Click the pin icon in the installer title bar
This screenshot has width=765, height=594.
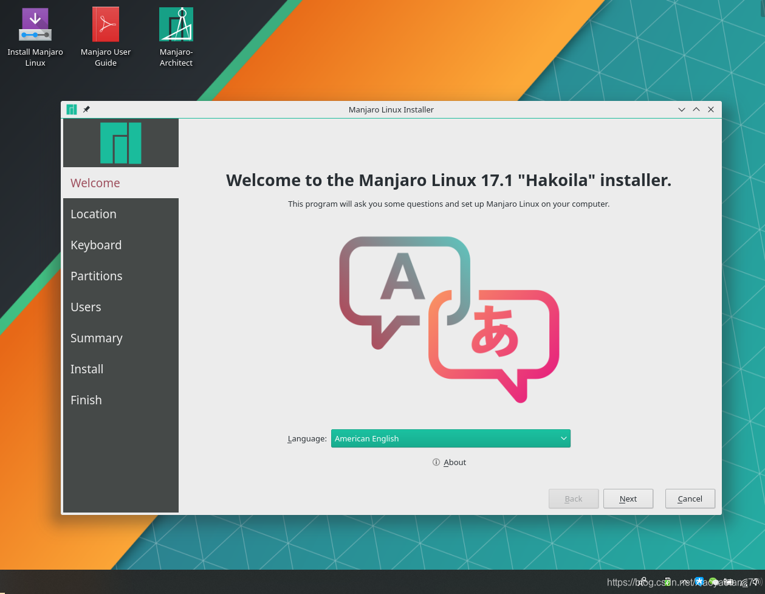point(86,109)
